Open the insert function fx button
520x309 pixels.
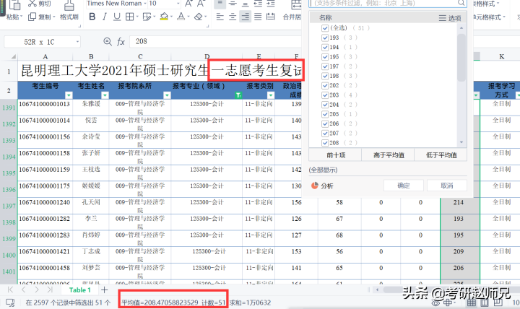coord(121,42)
